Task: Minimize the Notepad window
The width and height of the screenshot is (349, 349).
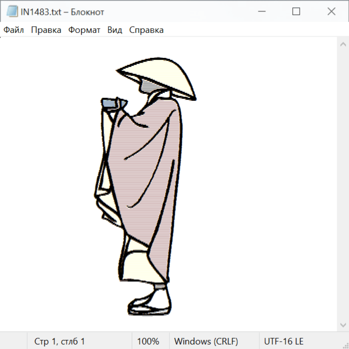Action: point(261,12)
